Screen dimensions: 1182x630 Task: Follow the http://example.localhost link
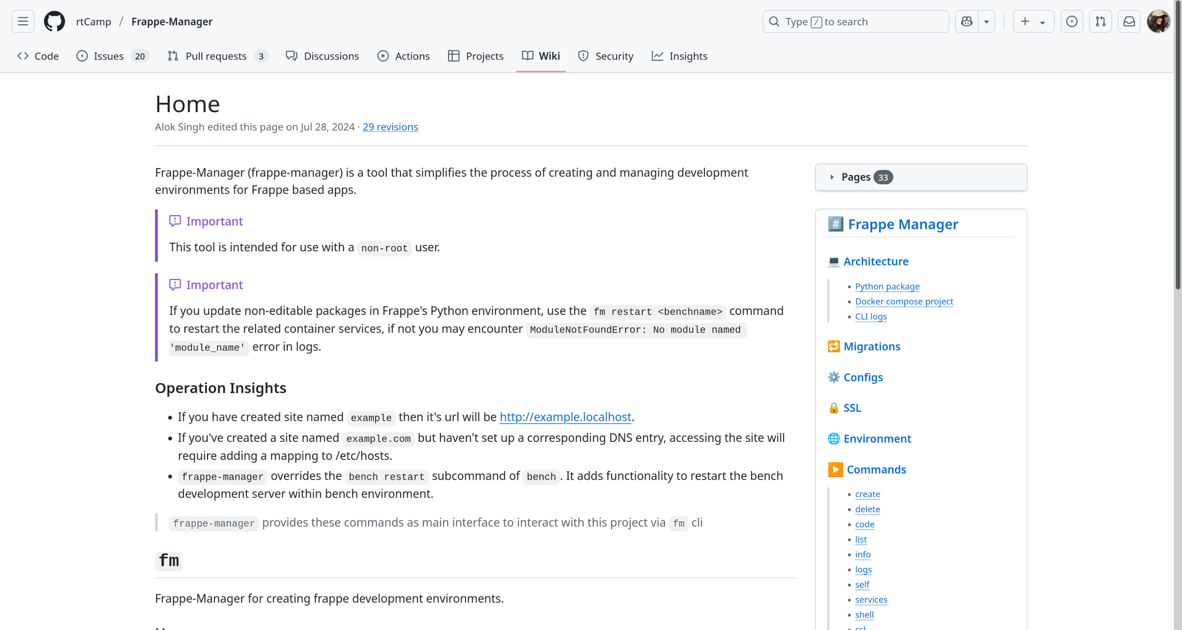point(565,417)
